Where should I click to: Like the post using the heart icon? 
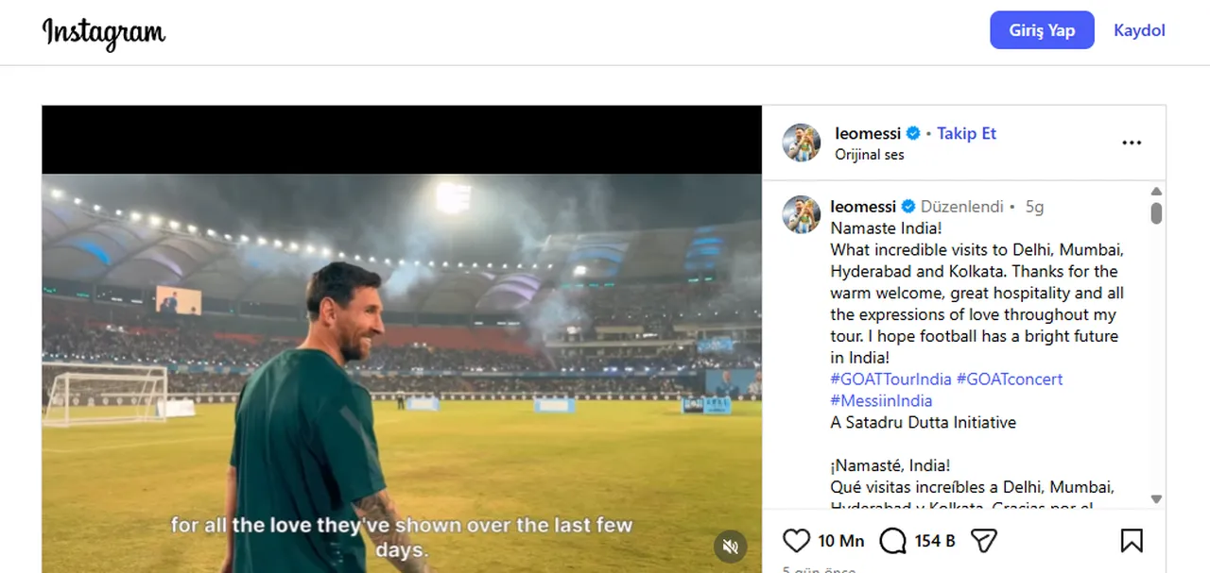tap(796, 540)
